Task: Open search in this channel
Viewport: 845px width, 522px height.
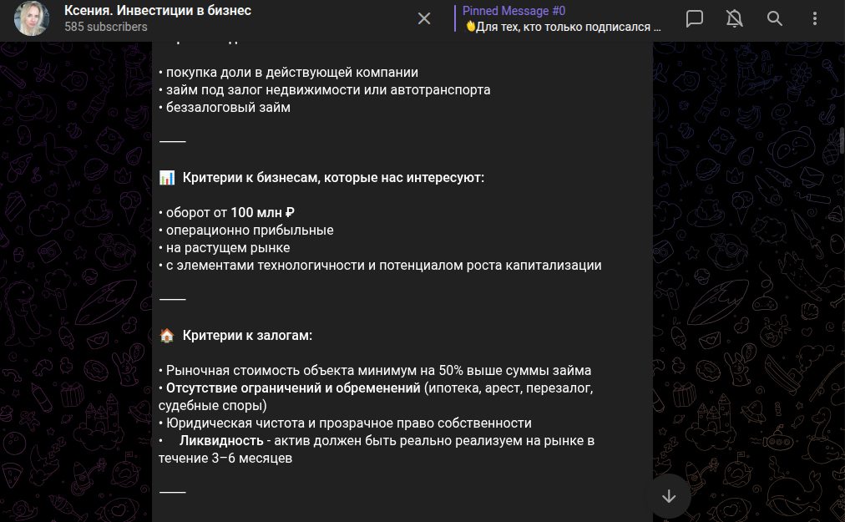Action: click(775, 18)
